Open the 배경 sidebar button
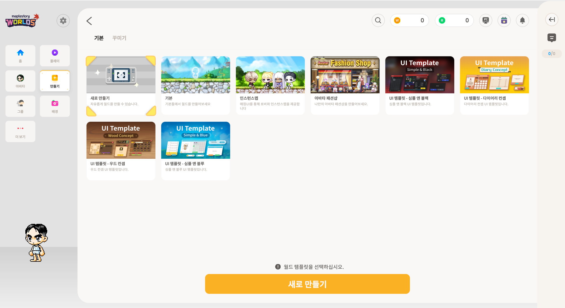The width and height of the screenshot is (565, 308). pos(55,106)
